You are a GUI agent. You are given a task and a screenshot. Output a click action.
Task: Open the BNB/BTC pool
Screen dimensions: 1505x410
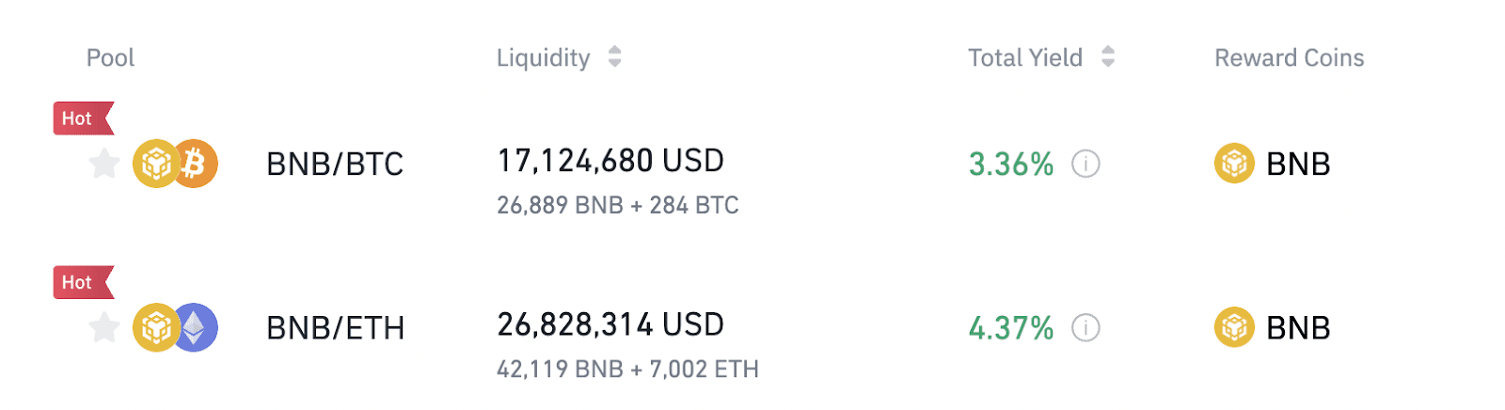[x=335, y=165]
